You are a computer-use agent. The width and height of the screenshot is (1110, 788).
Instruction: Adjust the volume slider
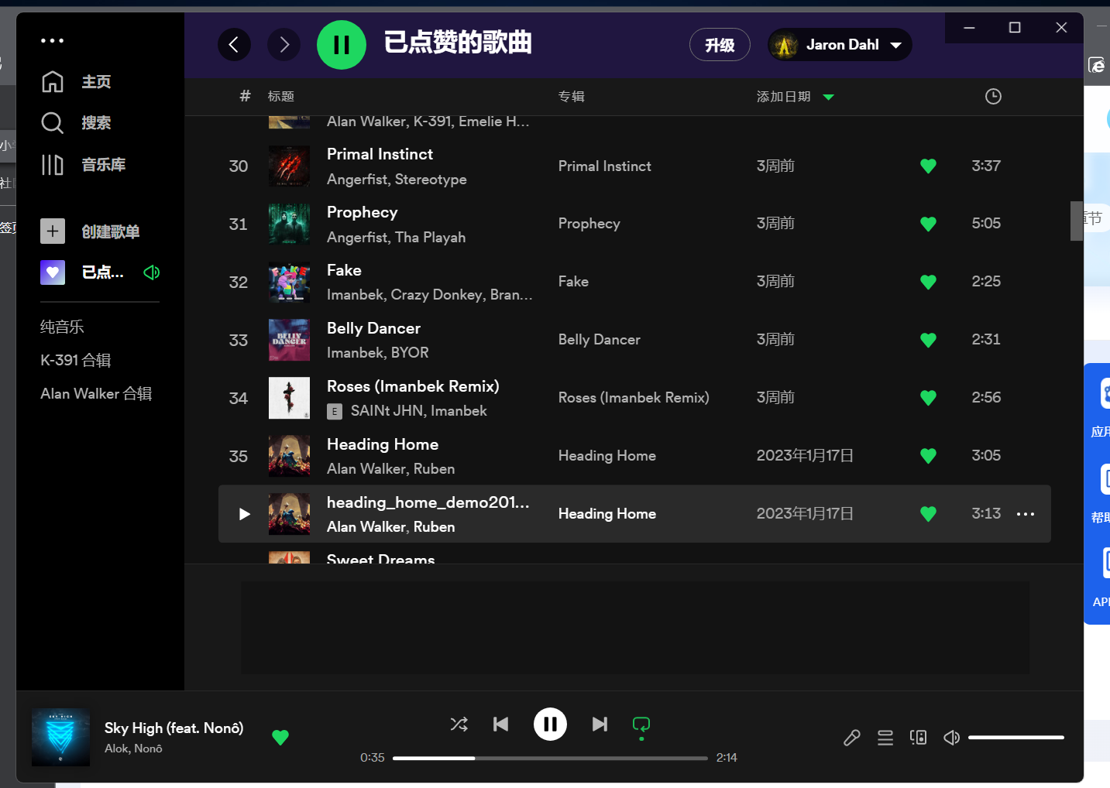pos(1016,738)
